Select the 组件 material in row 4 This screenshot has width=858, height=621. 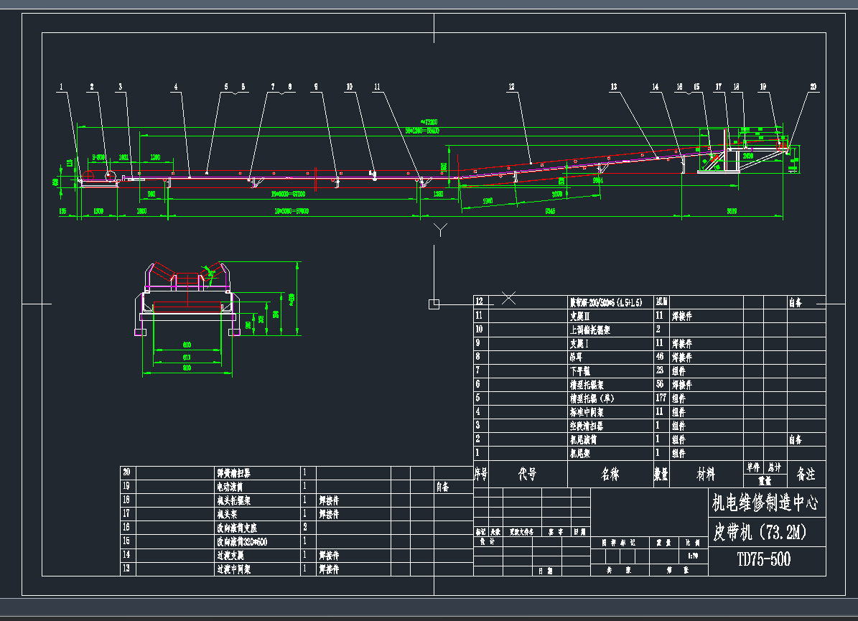click(x=679, y=412)
